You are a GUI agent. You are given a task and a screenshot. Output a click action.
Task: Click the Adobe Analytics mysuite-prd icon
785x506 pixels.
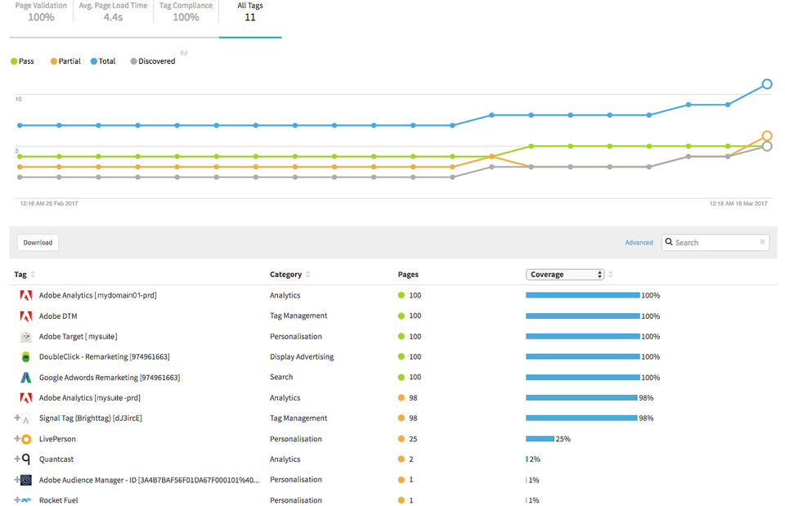(26, 398)
